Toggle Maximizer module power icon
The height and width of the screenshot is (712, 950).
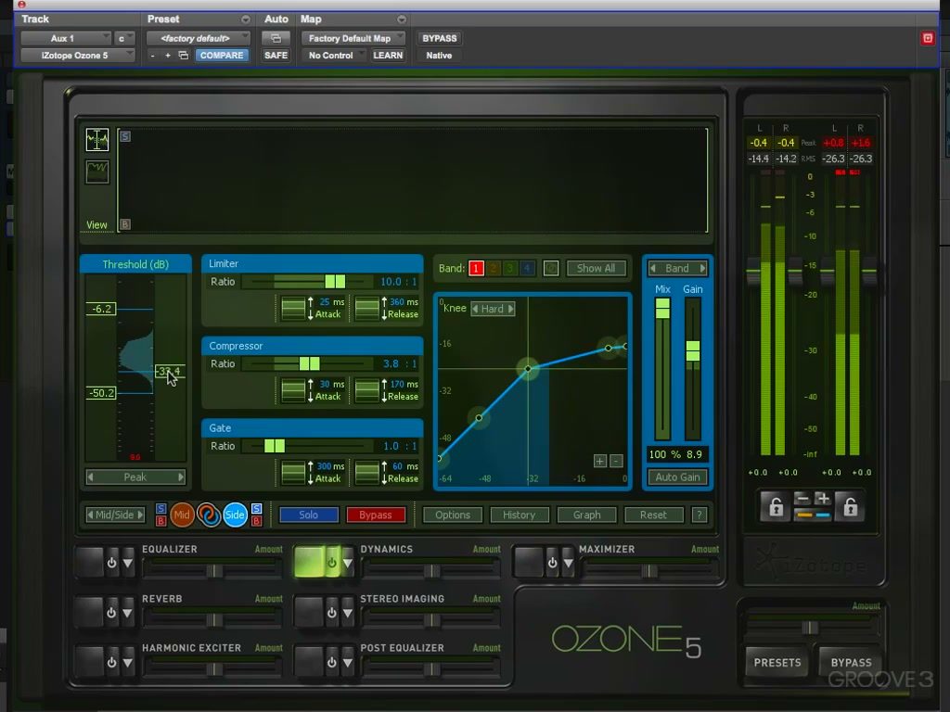[552, 563]
